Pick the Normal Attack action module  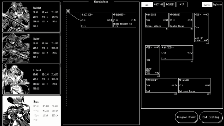click(x=157, y=20)
